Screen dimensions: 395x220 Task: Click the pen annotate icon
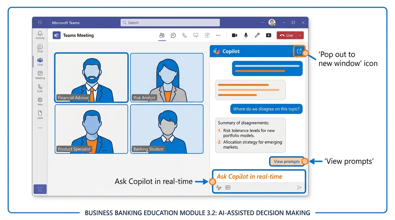tap(257, 35)
